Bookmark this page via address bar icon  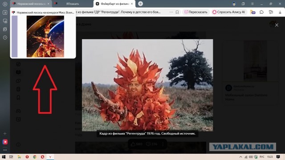177,12
